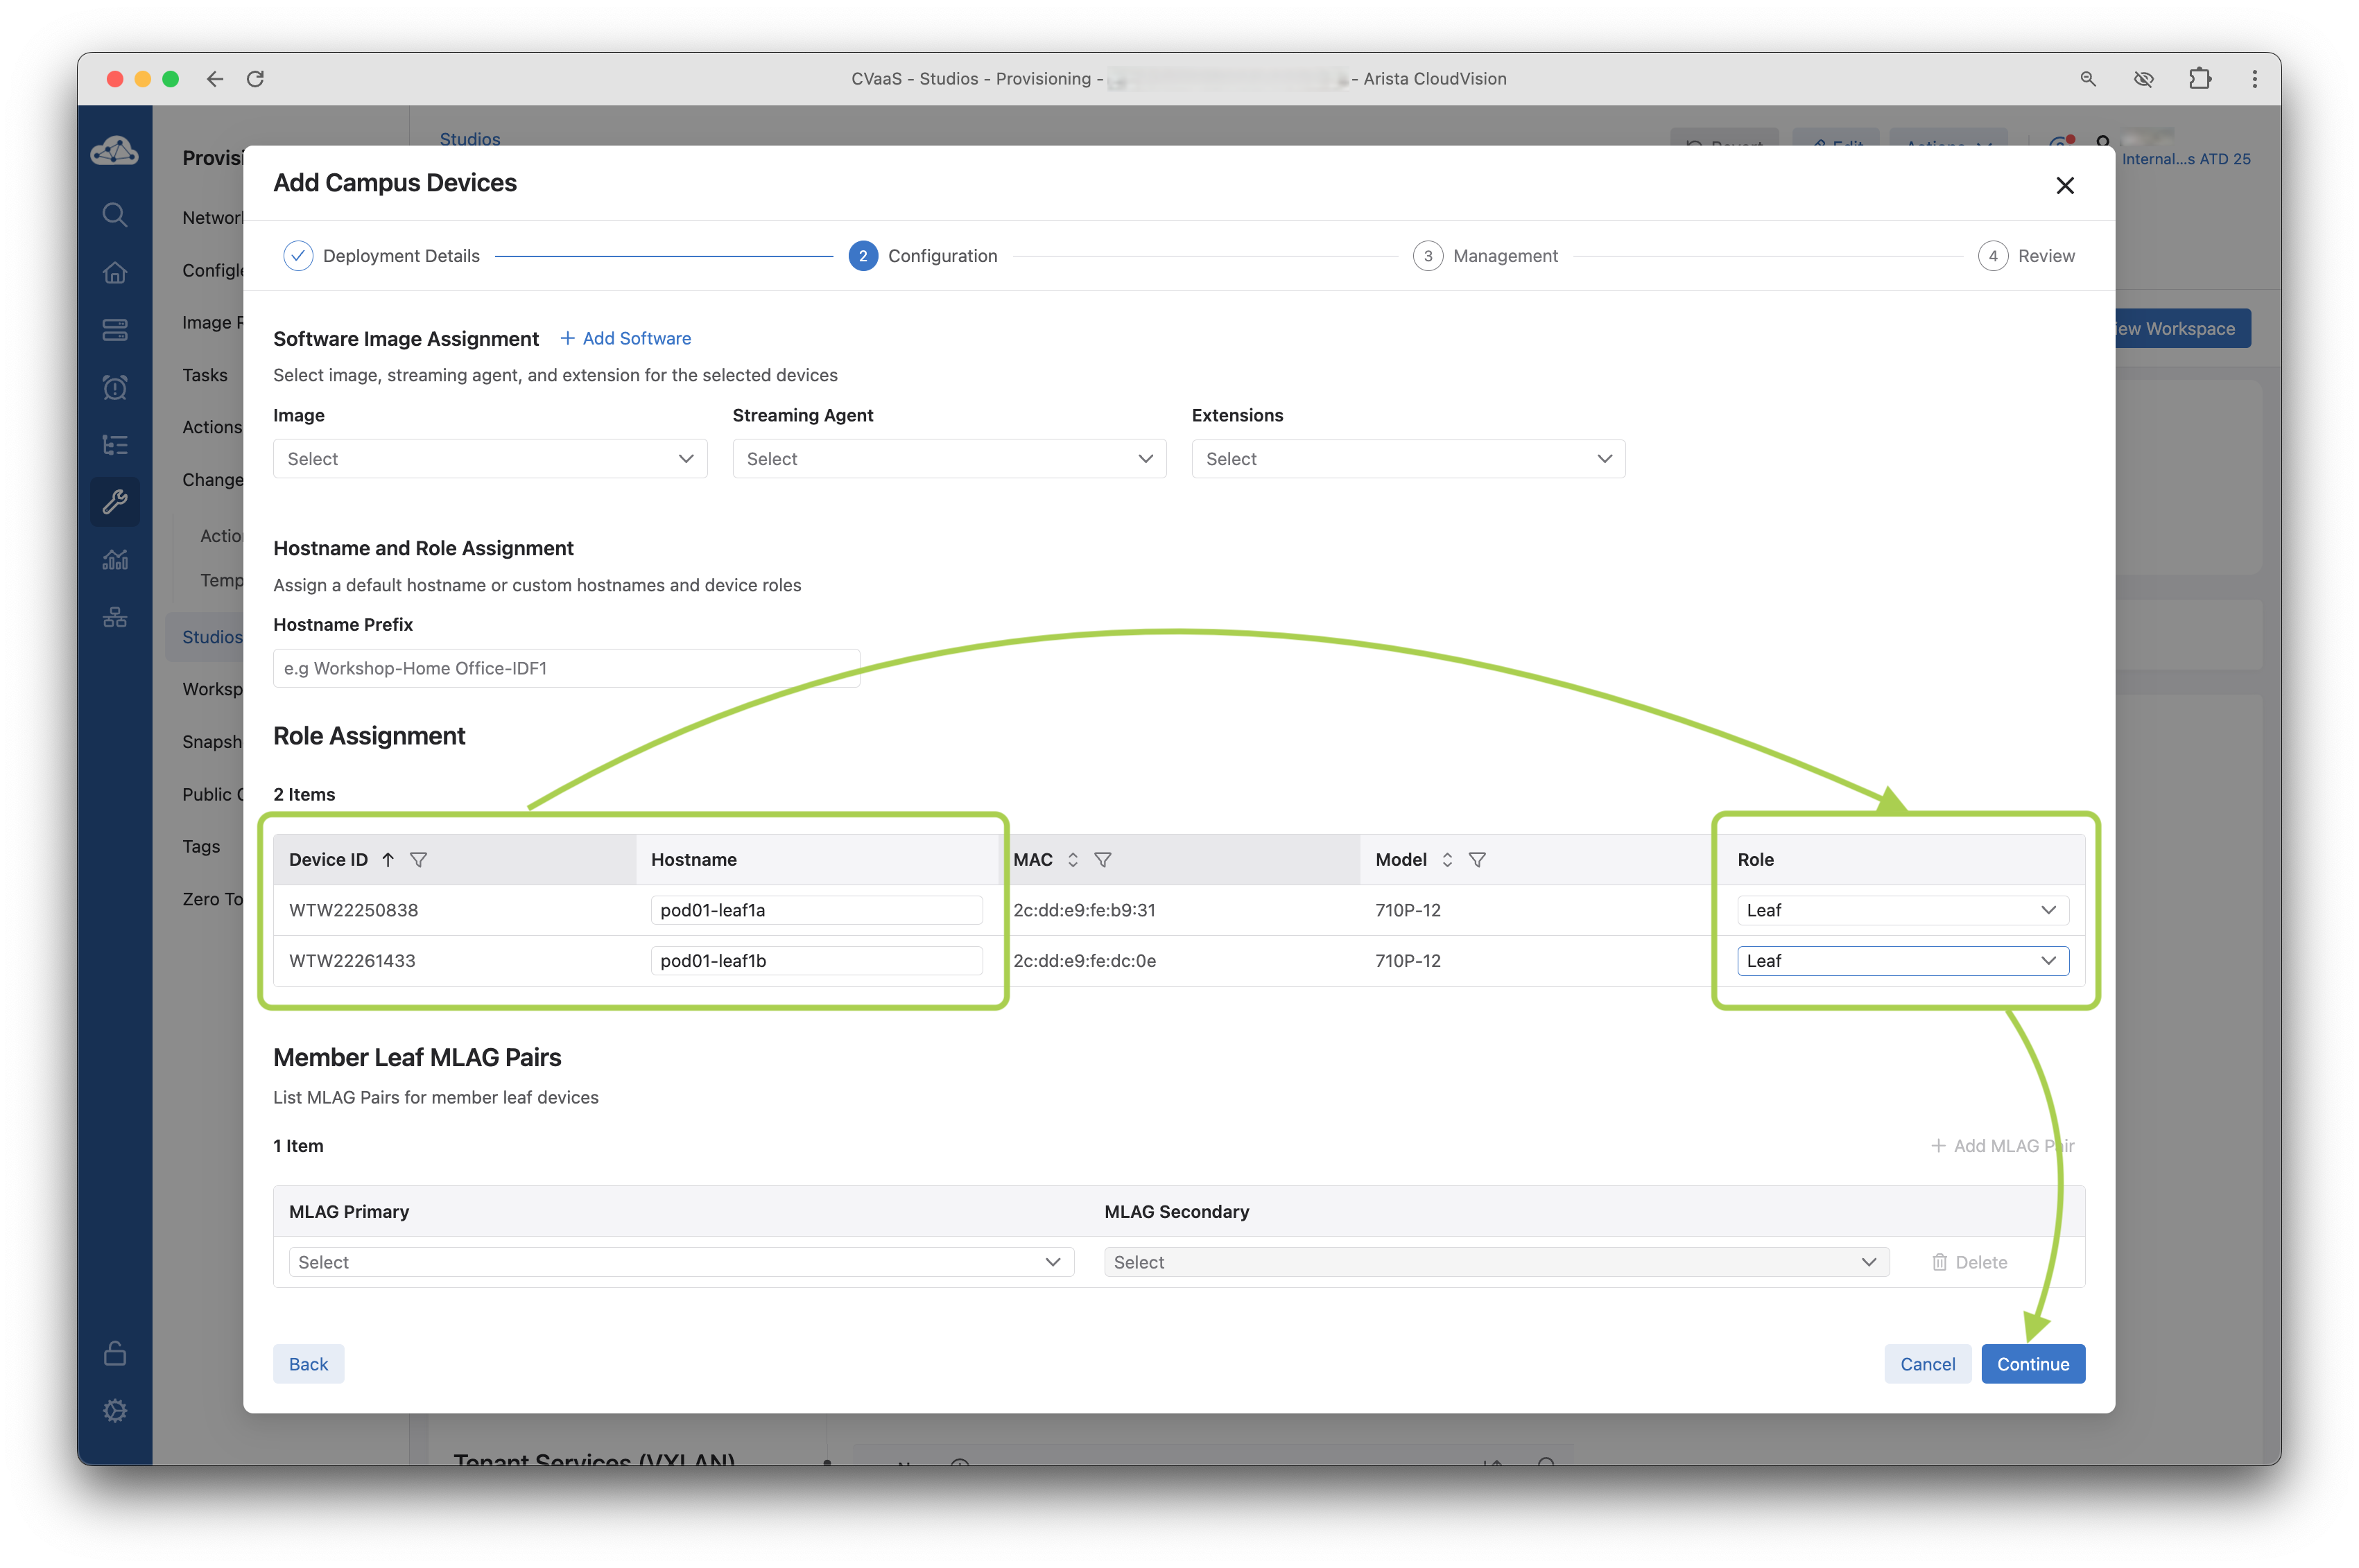Close the Add Campus Devices dialog
Screen dimensions: 2359x1568
[x=2064, y=185]
